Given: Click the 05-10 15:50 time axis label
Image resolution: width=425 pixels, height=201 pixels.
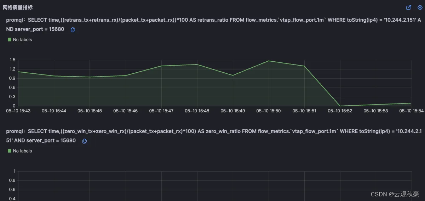Looking at the screenshot, I should click(269, 111).
